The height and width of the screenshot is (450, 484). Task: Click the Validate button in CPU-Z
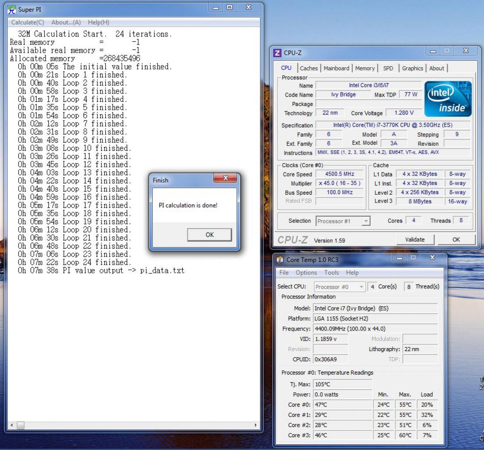pyautogui.click(x=415, y=240)
